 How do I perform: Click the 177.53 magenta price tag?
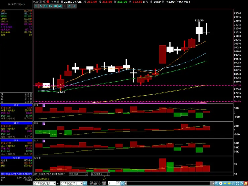coord(237,85)
